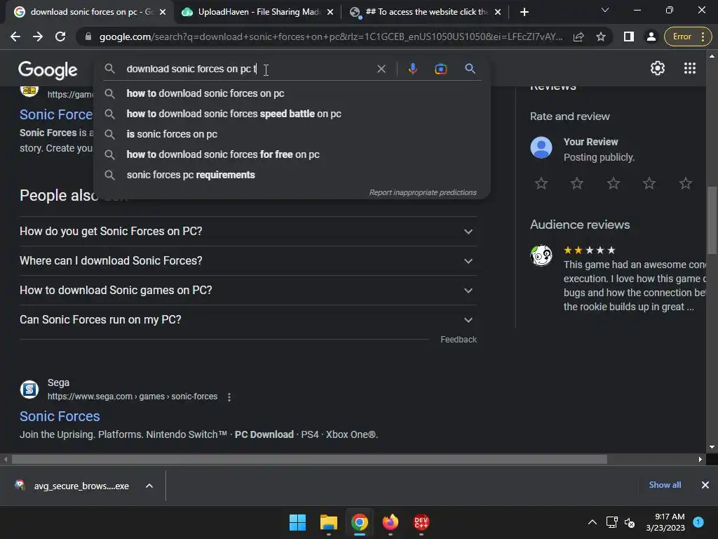Show hidden system tray icons

click(x=592, y=522)
